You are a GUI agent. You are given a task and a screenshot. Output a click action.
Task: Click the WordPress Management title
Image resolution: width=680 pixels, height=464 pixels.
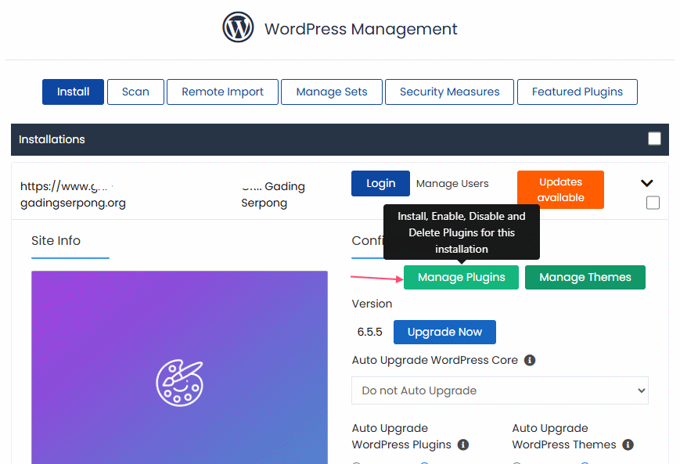click(x=361, y=29)
